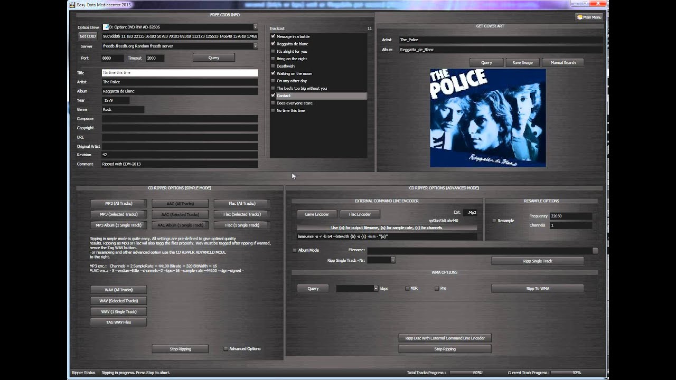Rip all tracks as Flac
Viewport: 676px width, 380px height.
click(x=242, y=203)
